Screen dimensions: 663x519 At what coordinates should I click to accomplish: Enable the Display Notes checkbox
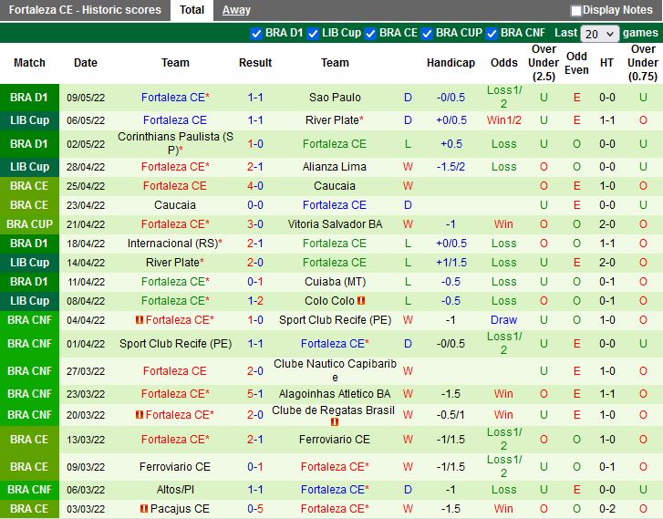[x=576, y=11]
